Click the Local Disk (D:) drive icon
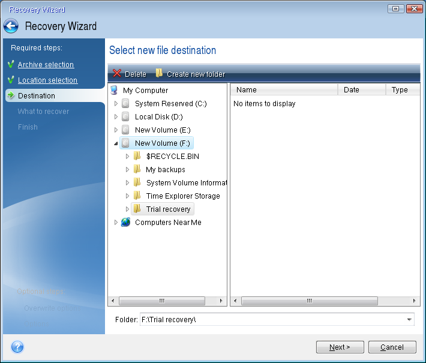 125,116
